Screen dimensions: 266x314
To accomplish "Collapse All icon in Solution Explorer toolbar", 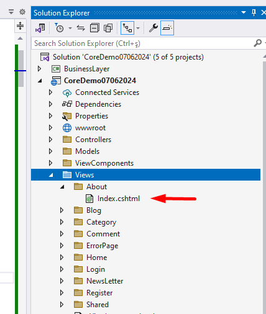I will (94, 28).
